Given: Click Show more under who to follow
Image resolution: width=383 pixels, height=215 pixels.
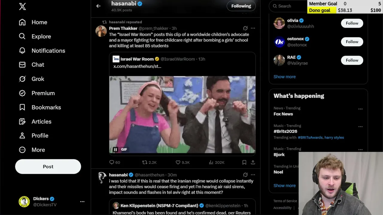Looking at the screenshot, I should point(285,77).
